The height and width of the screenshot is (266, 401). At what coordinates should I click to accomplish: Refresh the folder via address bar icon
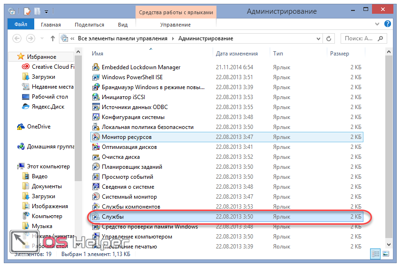coord(329,38)
